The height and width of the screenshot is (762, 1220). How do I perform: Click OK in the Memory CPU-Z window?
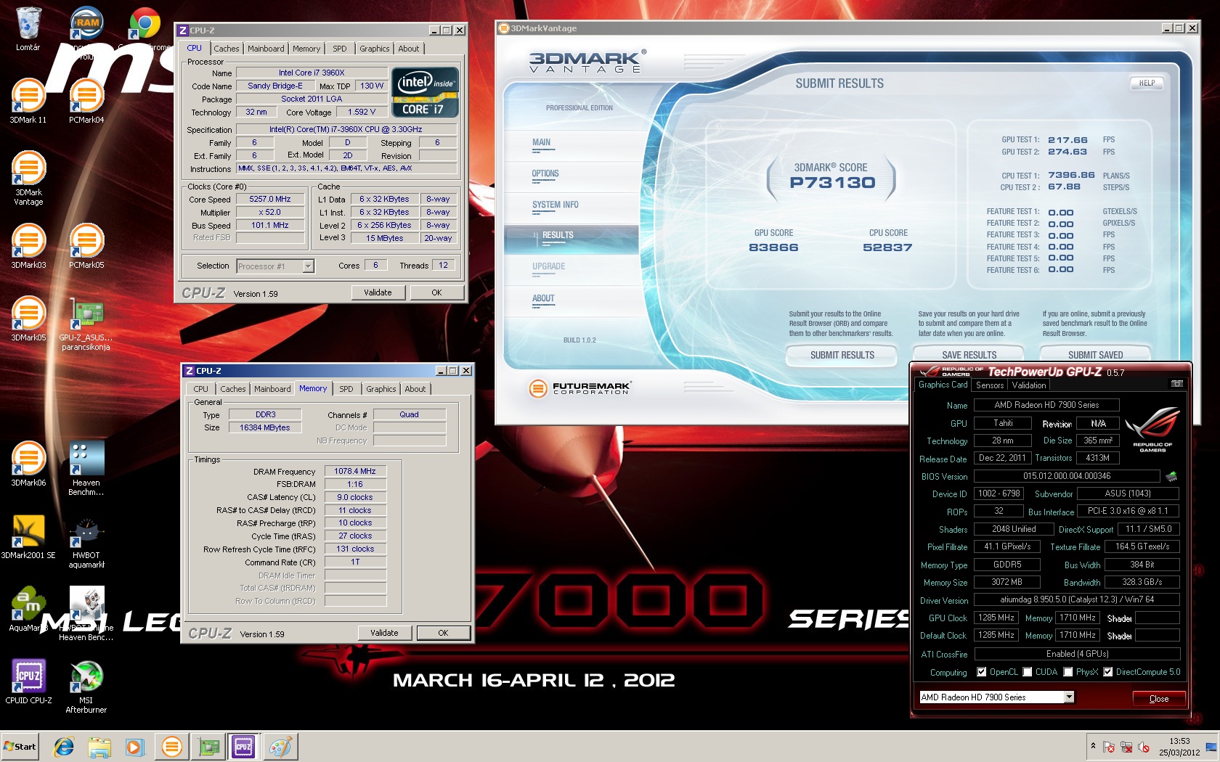click(x=443, y=633)
